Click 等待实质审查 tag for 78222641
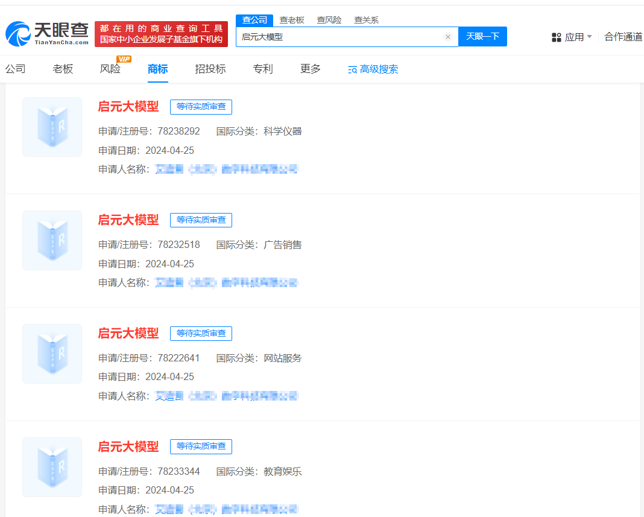644x517 pixels. (x=201, y=334)
